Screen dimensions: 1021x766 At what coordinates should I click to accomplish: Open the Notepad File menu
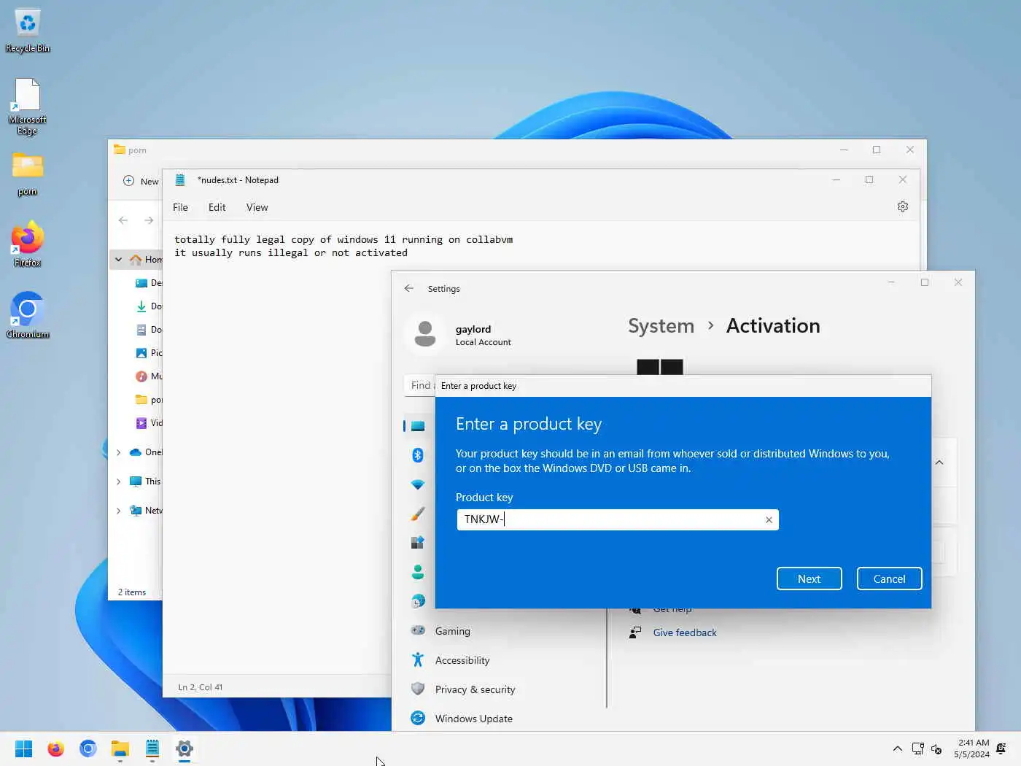coord(180,207)
